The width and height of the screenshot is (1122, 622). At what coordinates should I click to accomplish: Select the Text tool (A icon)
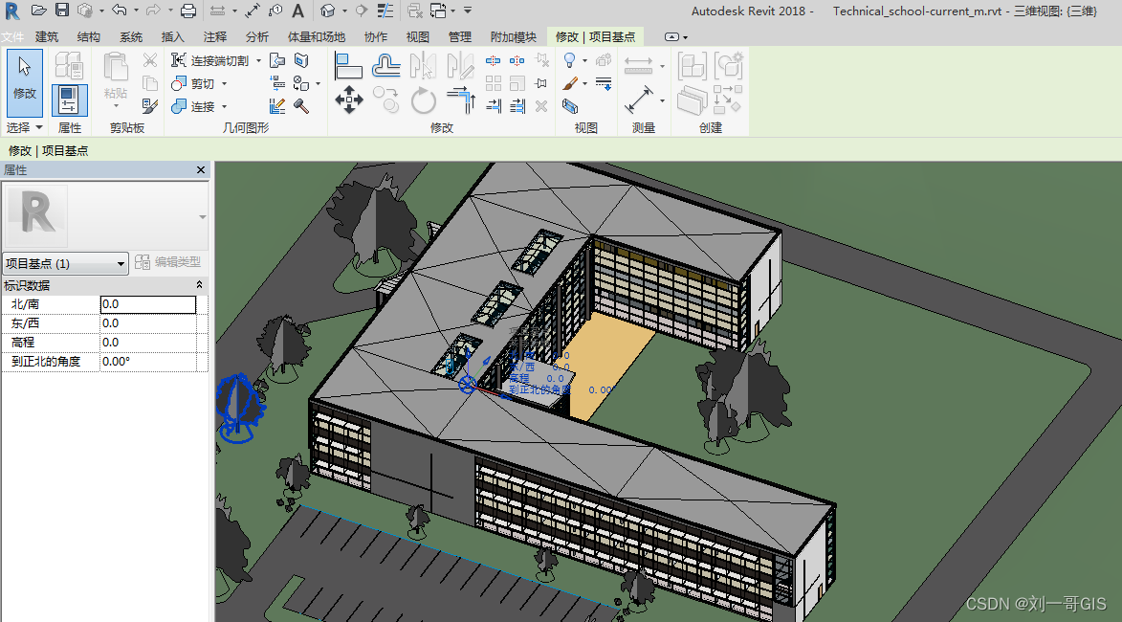coord(298,10)
